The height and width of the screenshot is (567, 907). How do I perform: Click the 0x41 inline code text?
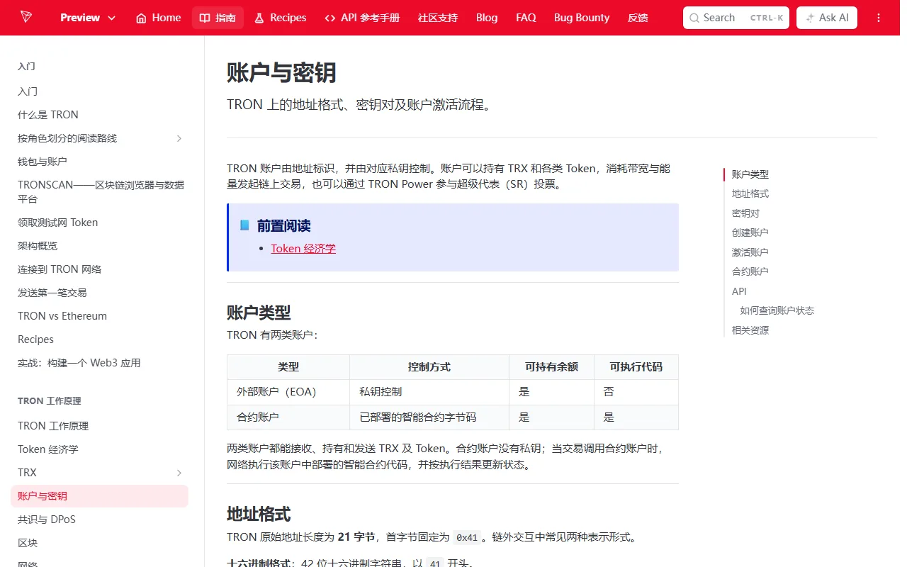(467, 537)
